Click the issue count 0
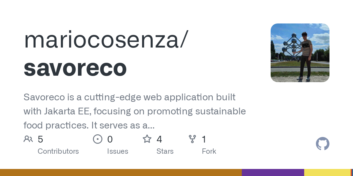 110,139
